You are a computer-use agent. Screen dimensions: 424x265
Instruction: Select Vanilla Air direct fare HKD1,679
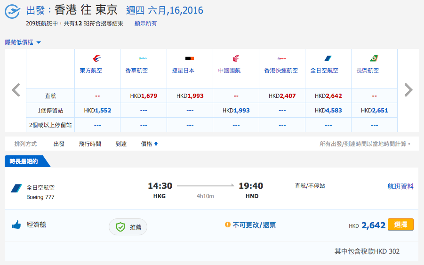coord(144,96)
